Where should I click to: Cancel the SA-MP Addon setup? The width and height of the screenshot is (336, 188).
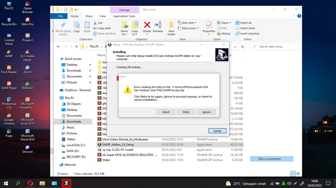pyautogui.click(x=217, y=131)
